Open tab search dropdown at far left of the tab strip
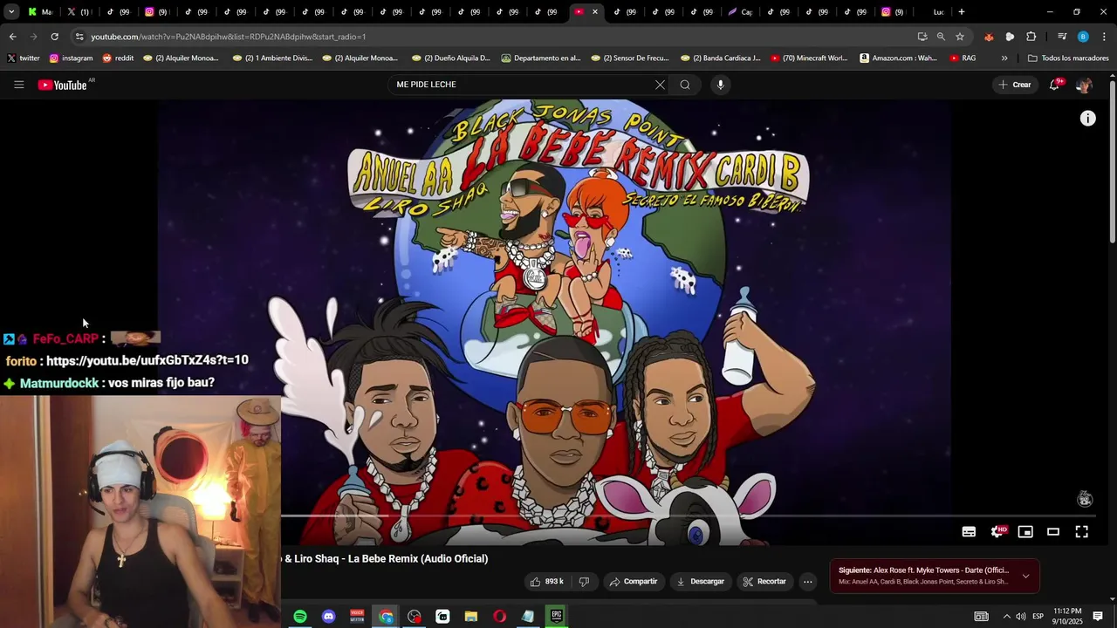 coord(10,12)
